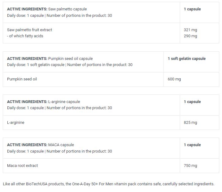Click the "1 capsule" heading in Saw palmetto table

192,9
